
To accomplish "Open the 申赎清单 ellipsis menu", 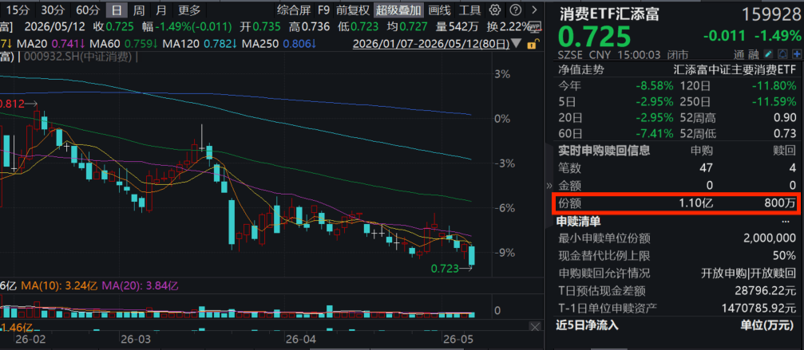I will [786, 222].
